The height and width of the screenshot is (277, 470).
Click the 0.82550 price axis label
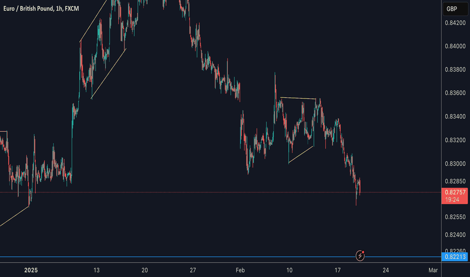click(x=455, y=217)
